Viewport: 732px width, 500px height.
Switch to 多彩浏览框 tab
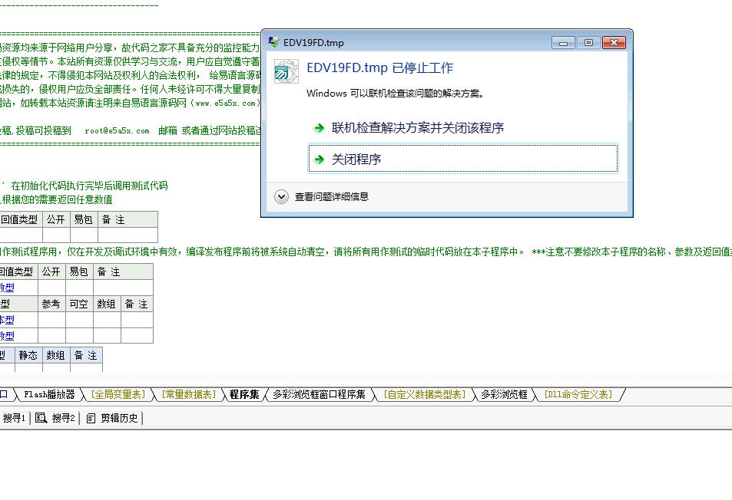click(504, 395)
